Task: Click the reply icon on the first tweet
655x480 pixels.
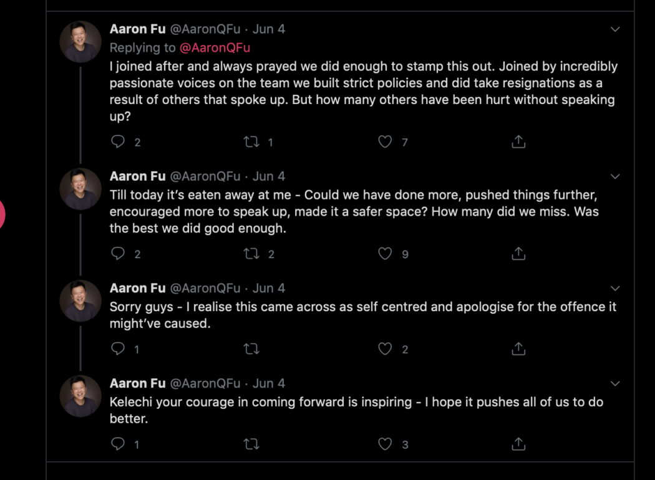Action: click(x=118, y=142)
